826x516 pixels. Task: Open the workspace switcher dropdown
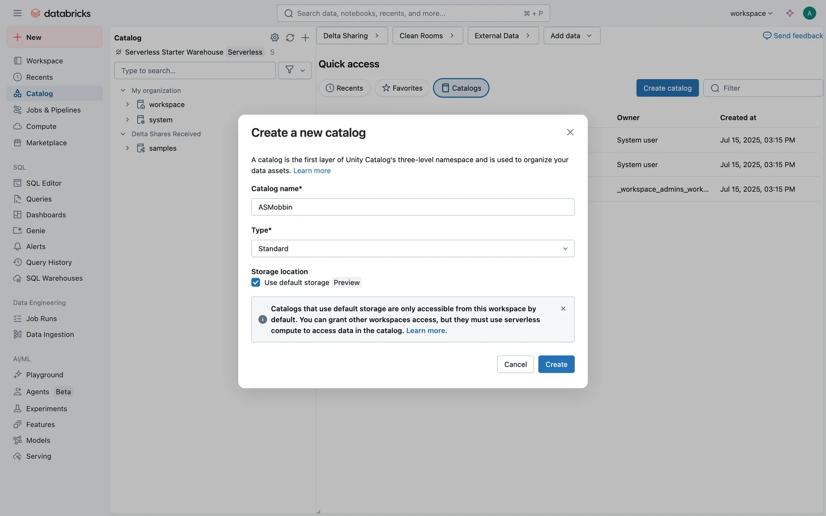[751, 13]
